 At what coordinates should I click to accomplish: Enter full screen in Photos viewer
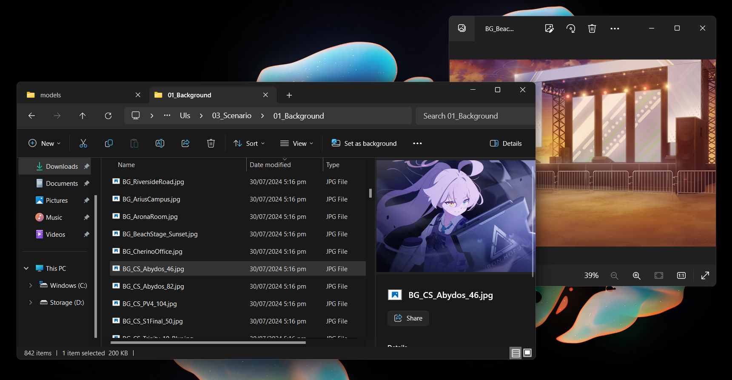[x=705, y=275]
